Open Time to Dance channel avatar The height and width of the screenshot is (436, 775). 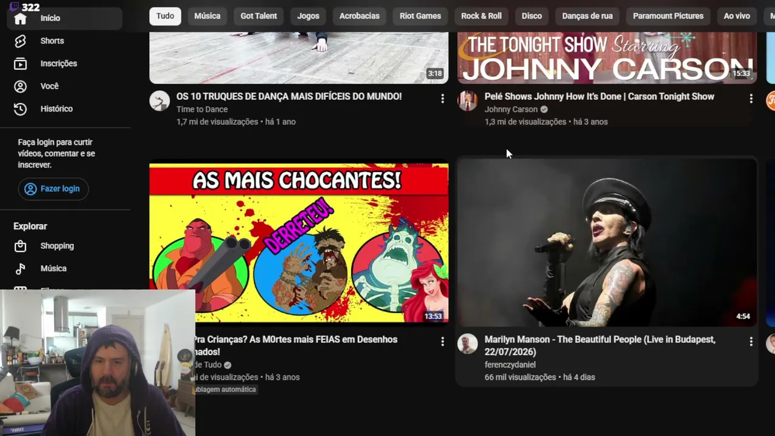[160, 101]
